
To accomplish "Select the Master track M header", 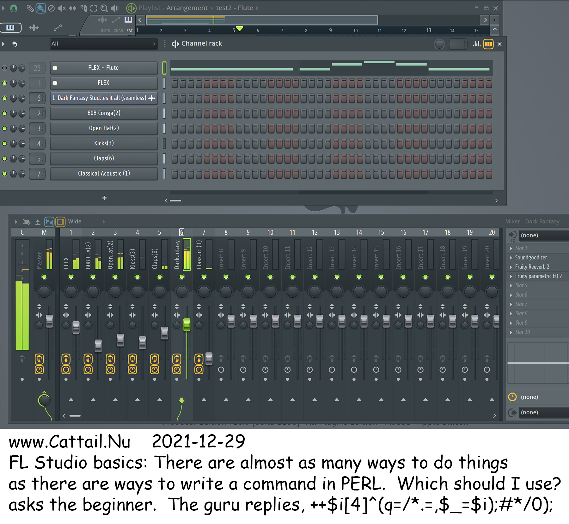I will coord(44,232).
